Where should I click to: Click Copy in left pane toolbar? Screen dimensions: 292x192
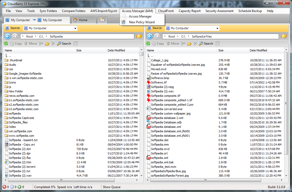(16, 44)
